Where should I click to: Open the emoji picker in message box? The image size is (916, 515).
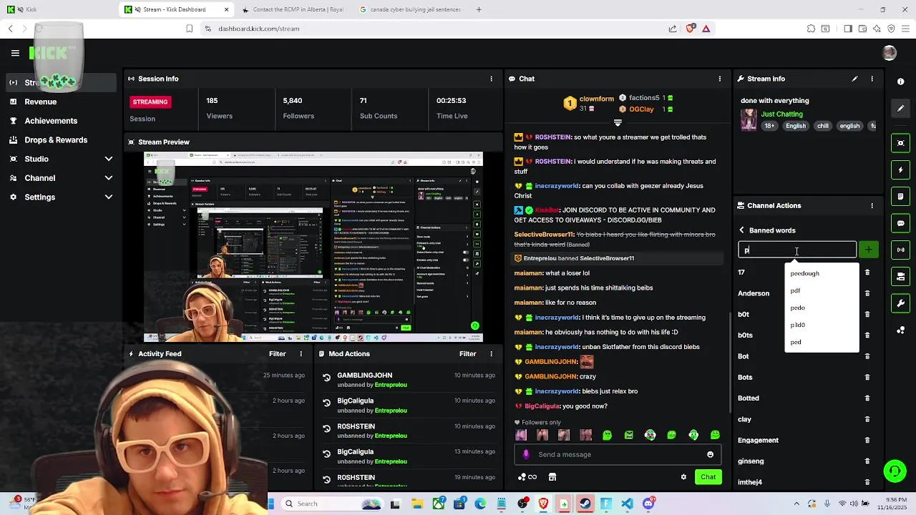point(710,454)
